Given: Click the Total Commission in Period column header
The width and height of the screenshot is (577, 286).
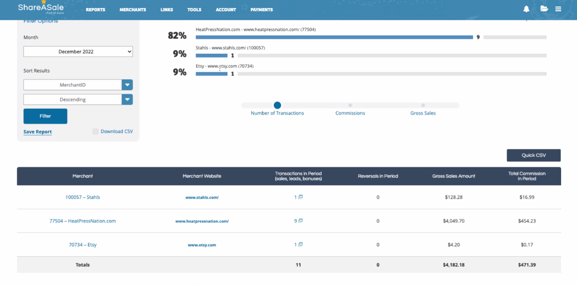Looking at the screenshot, I should click(527, 176).
